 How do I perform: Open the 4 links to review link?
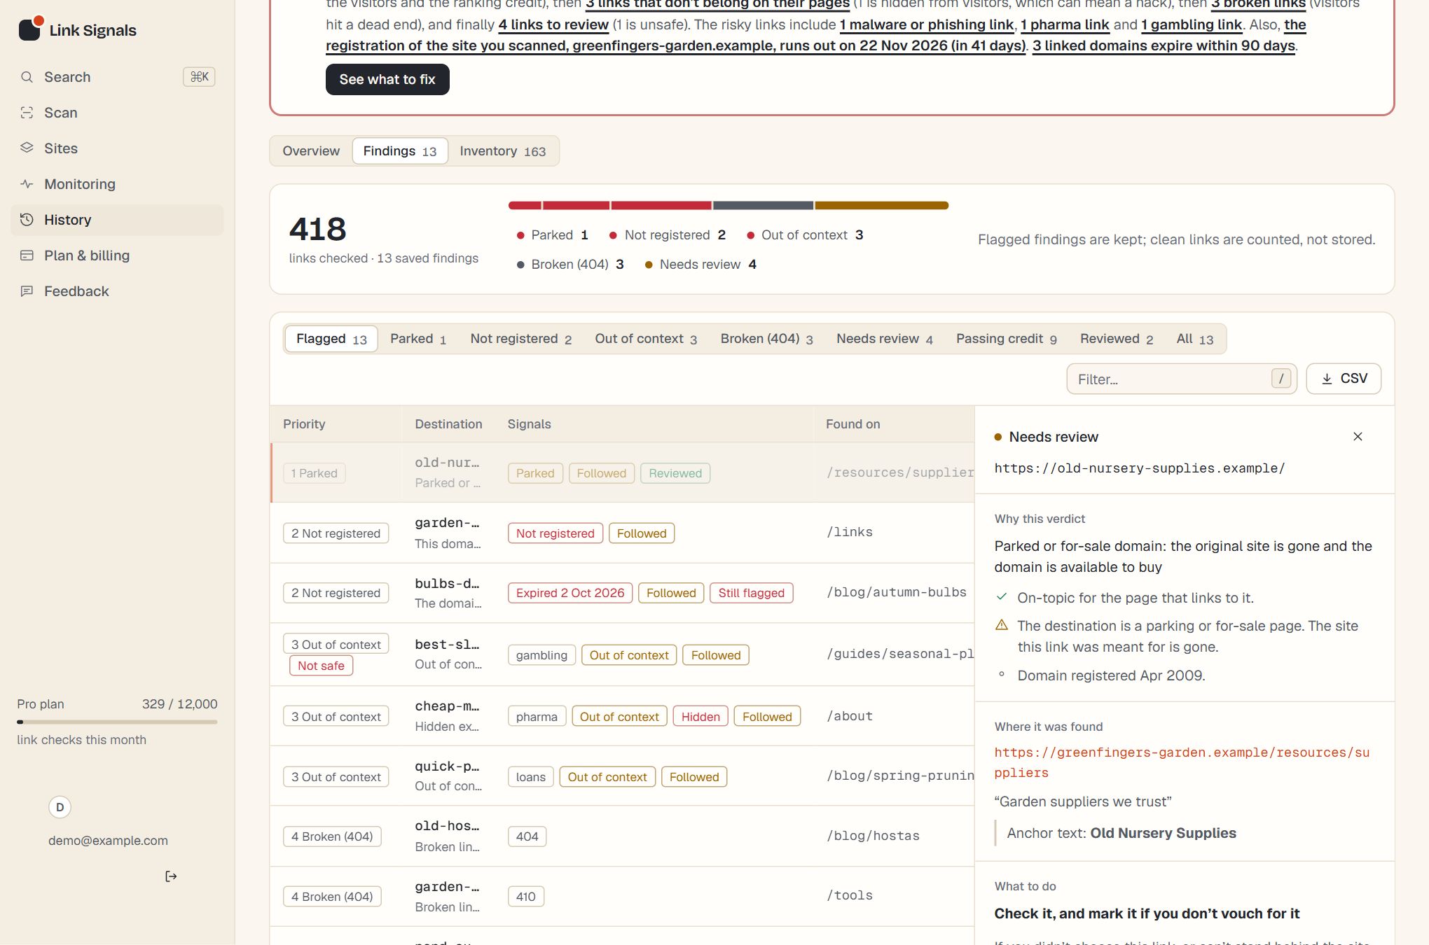[553, 25]
